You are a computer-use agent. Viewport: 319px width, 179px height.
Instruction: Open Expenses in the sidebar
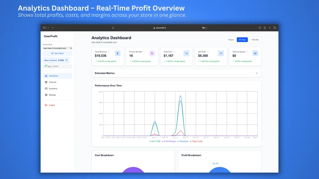click(57, 88)
